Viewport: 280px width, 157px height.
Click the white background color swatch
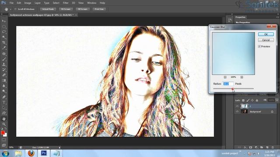[5, 135]
